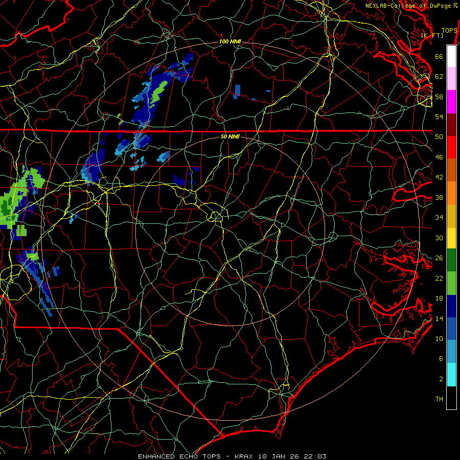Click the dark orange 42 kft legend swatch

[x=451, y=170]
